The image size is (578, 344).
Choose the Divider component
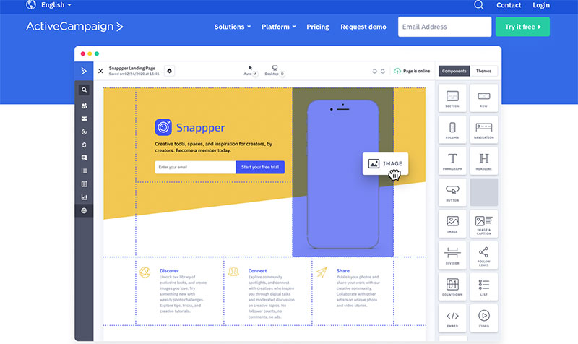tap(452, 256)
